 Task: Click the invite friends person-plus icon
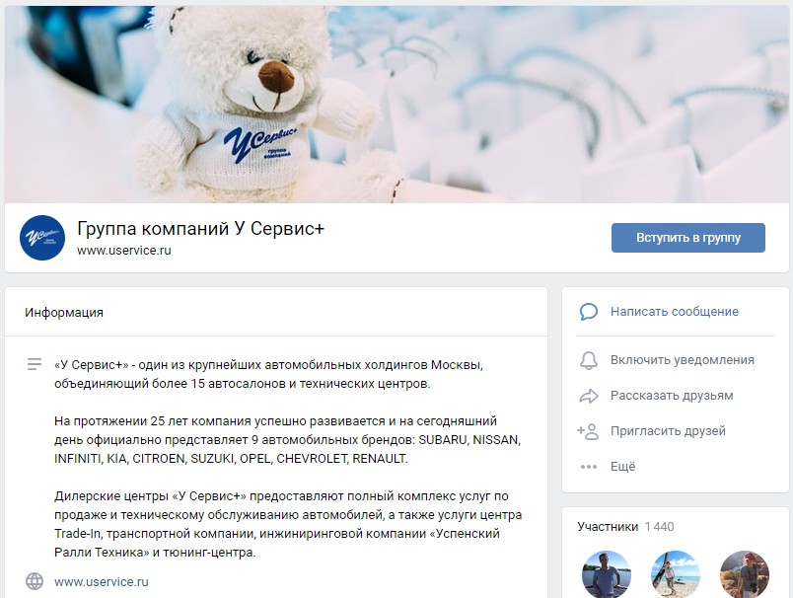(x=588, y=431)
